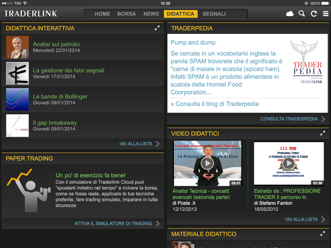Open the Analisi sul petrolio lesson

[56, 44]
